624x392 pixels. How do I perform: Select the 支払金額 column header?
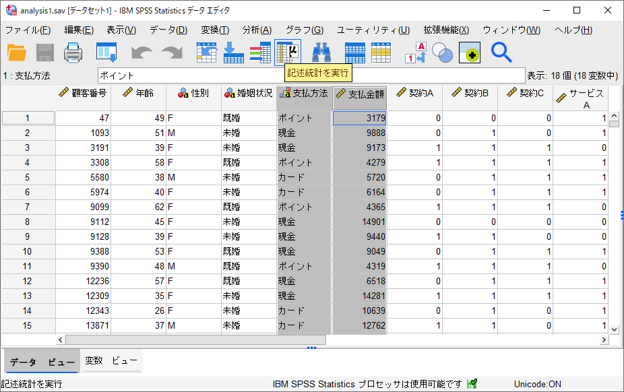(359, 98)
